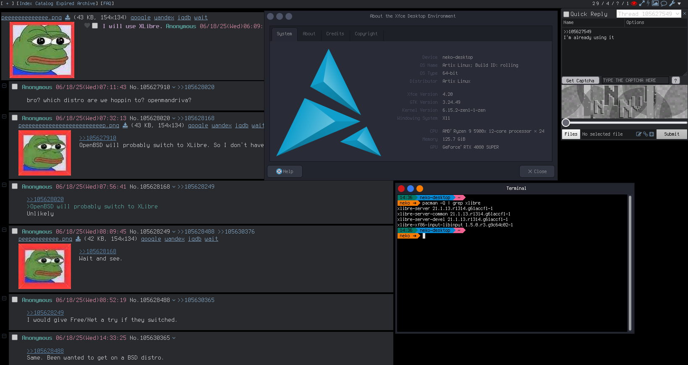Click the red eye thread watcher icon
The image size is (688, 365).
[x=634, y=3]
